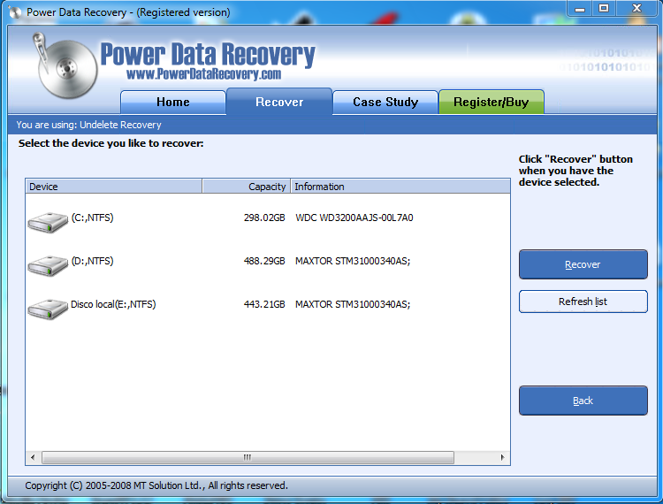Click the D: drive disk icon
This screenshot has width=663, height=504.
coord(48,265)
